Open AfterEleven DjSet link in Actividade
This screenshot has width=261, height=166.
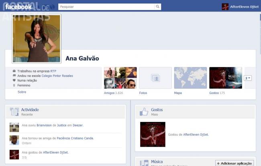(x=55, y=152)
